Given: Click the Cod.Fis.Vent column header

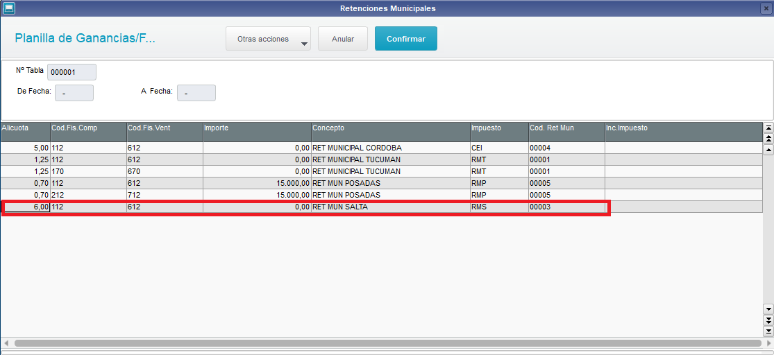Looking at the screenshot, I should (x=165, y=132).
